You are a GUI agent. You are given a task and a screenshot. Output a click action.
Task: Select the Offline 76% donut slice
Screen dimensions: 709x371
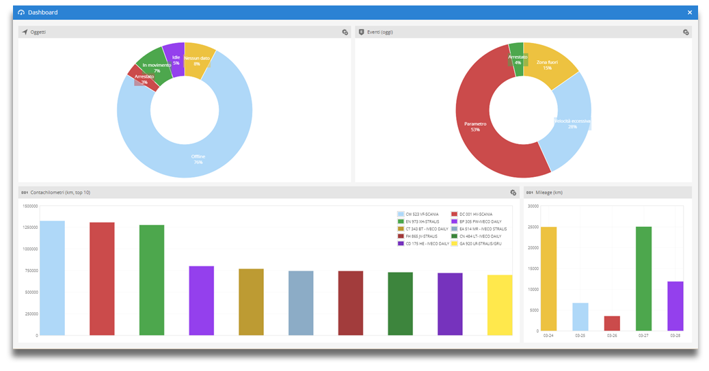coord(198,159)
